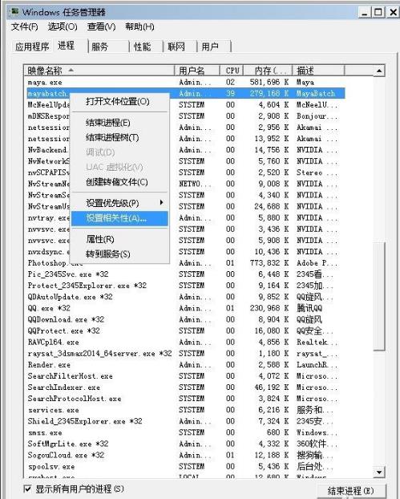The height and width of the screenshot is (499, 400).
Task: Select the SearchFilterHost.exe process
Action: 184,375
